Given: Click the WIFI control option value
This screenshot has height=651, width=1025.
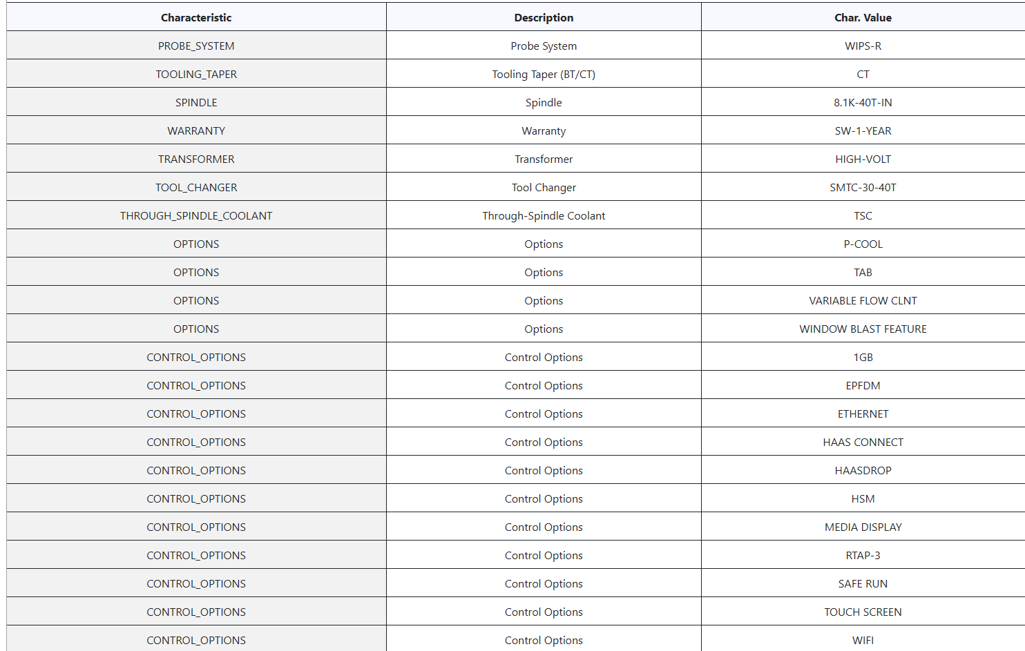Looking at the screenshot, I should pyautogui.click(x=863, y=641).
